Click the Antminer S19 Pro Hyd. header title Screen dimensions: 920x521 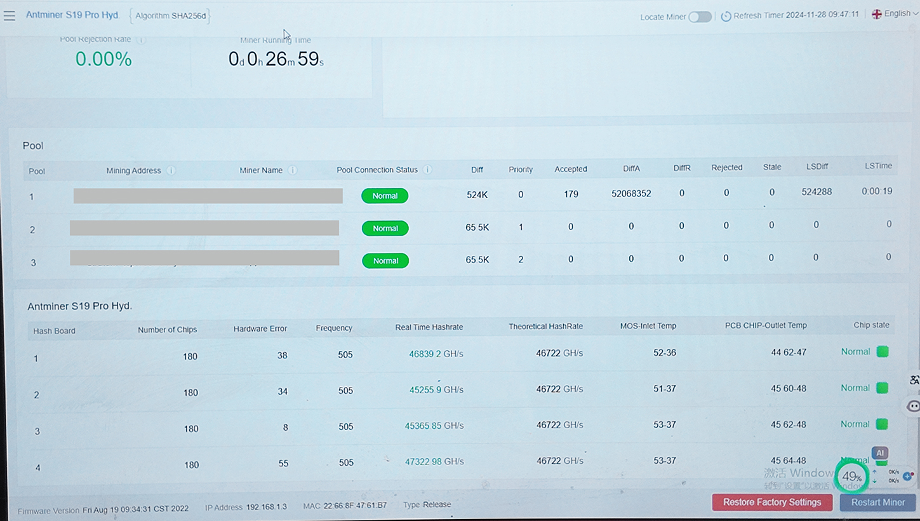coord(72,15)
